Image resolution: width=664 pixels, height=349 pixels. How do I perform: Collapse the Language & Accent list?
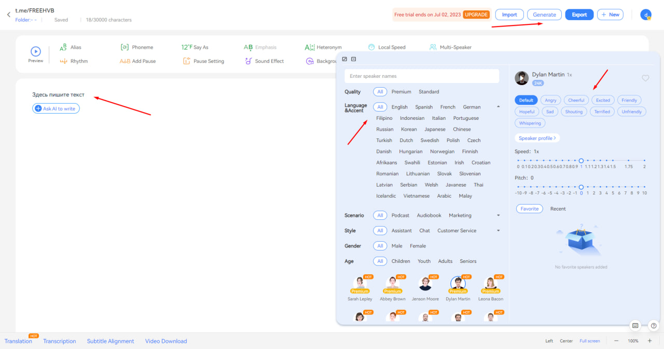coord(499,106)
